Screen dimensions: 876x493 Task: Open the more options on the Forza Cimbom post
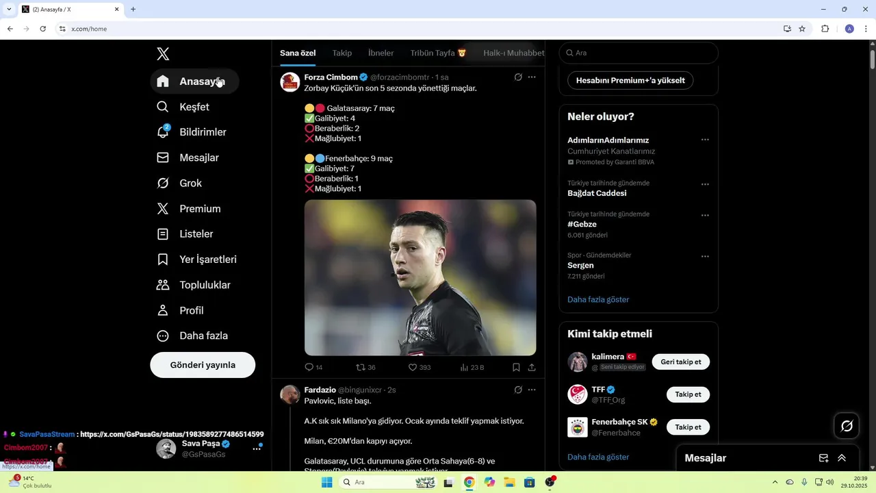(532, 77)
